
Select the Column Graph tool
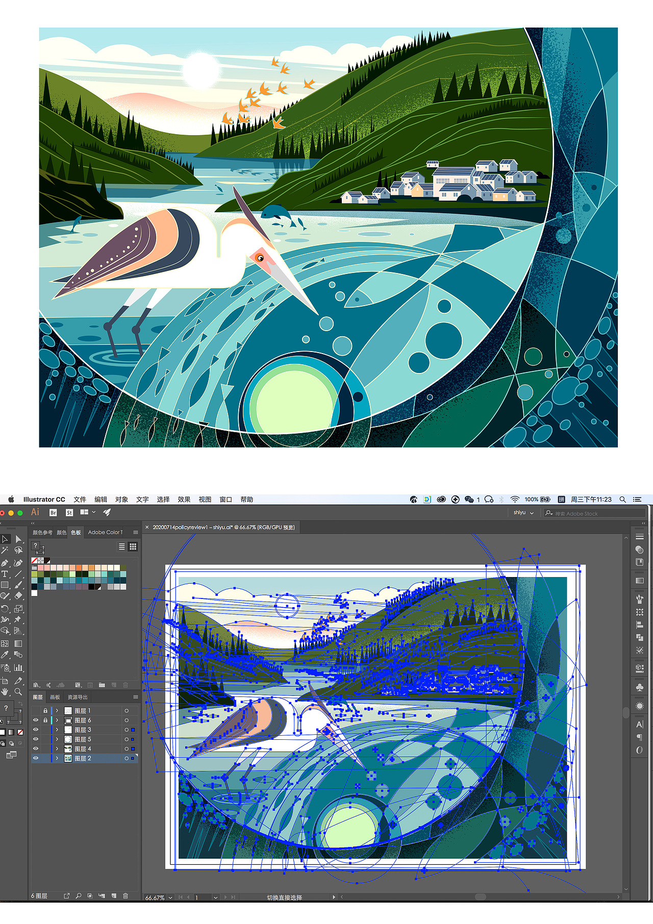pos(18,667)
